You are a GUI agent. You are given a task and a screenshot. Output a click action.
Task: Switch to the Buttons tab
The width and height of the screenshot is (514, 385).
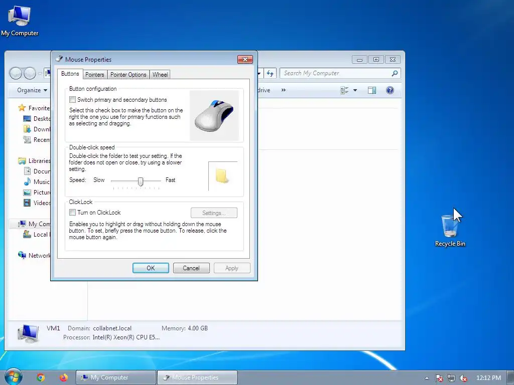(x=70, y=74)
